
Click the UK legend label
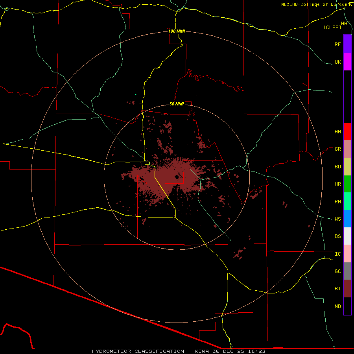[337, 62]
